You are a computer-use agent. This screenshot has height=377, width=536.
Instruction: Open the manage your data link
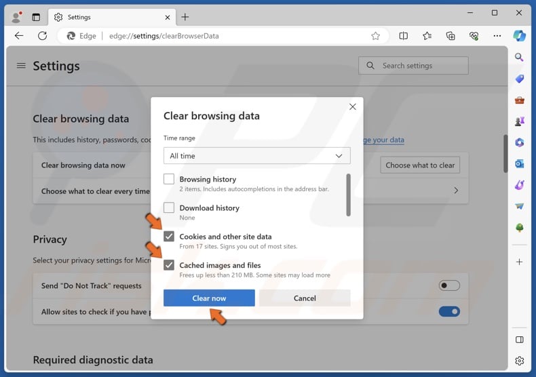pos(383,140)
